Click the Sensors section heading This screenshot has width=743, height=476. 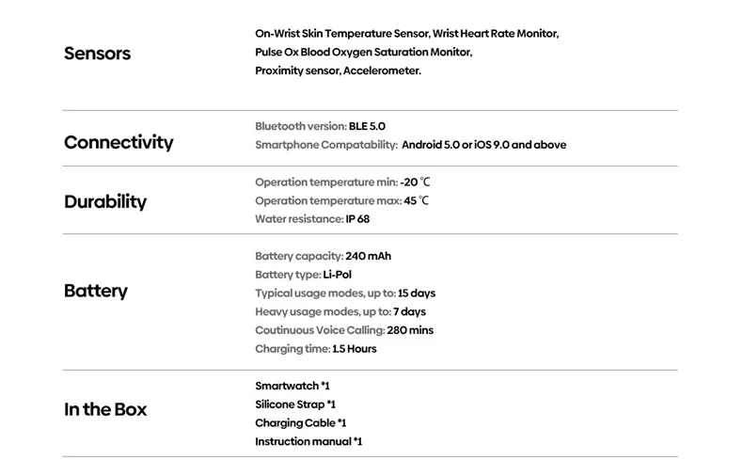point(97,54)
